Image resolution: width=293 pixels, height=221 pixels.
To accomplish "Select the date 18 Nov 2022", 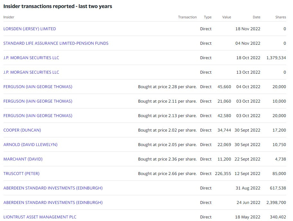I will (x=248, y=29).
